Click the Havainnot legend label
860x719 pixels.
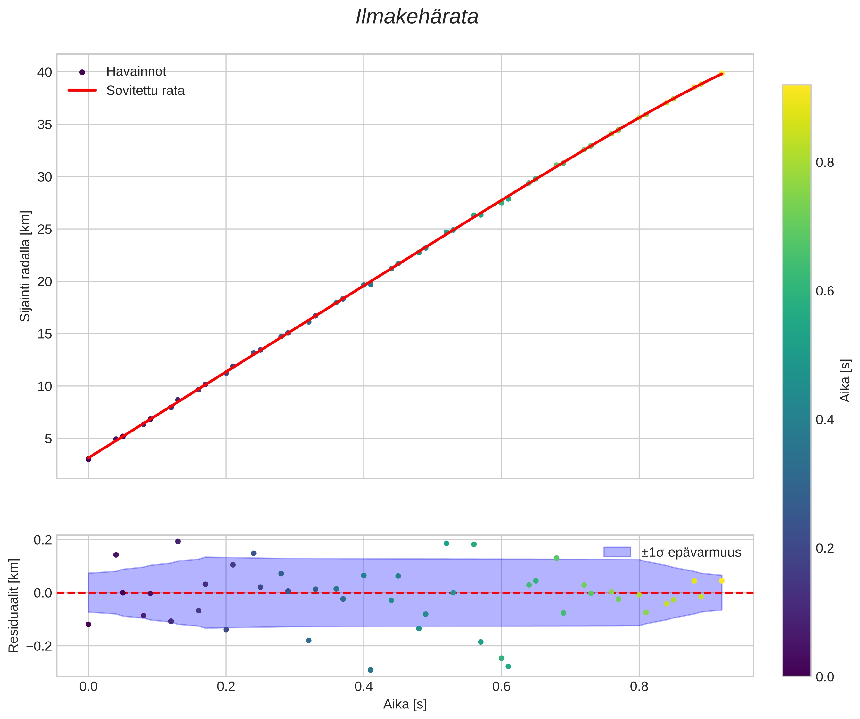click(x=136, y=72)
